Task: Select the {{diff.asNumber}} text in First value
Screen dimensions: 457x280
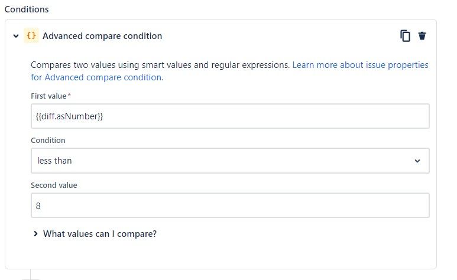Action: coord(69,116)
